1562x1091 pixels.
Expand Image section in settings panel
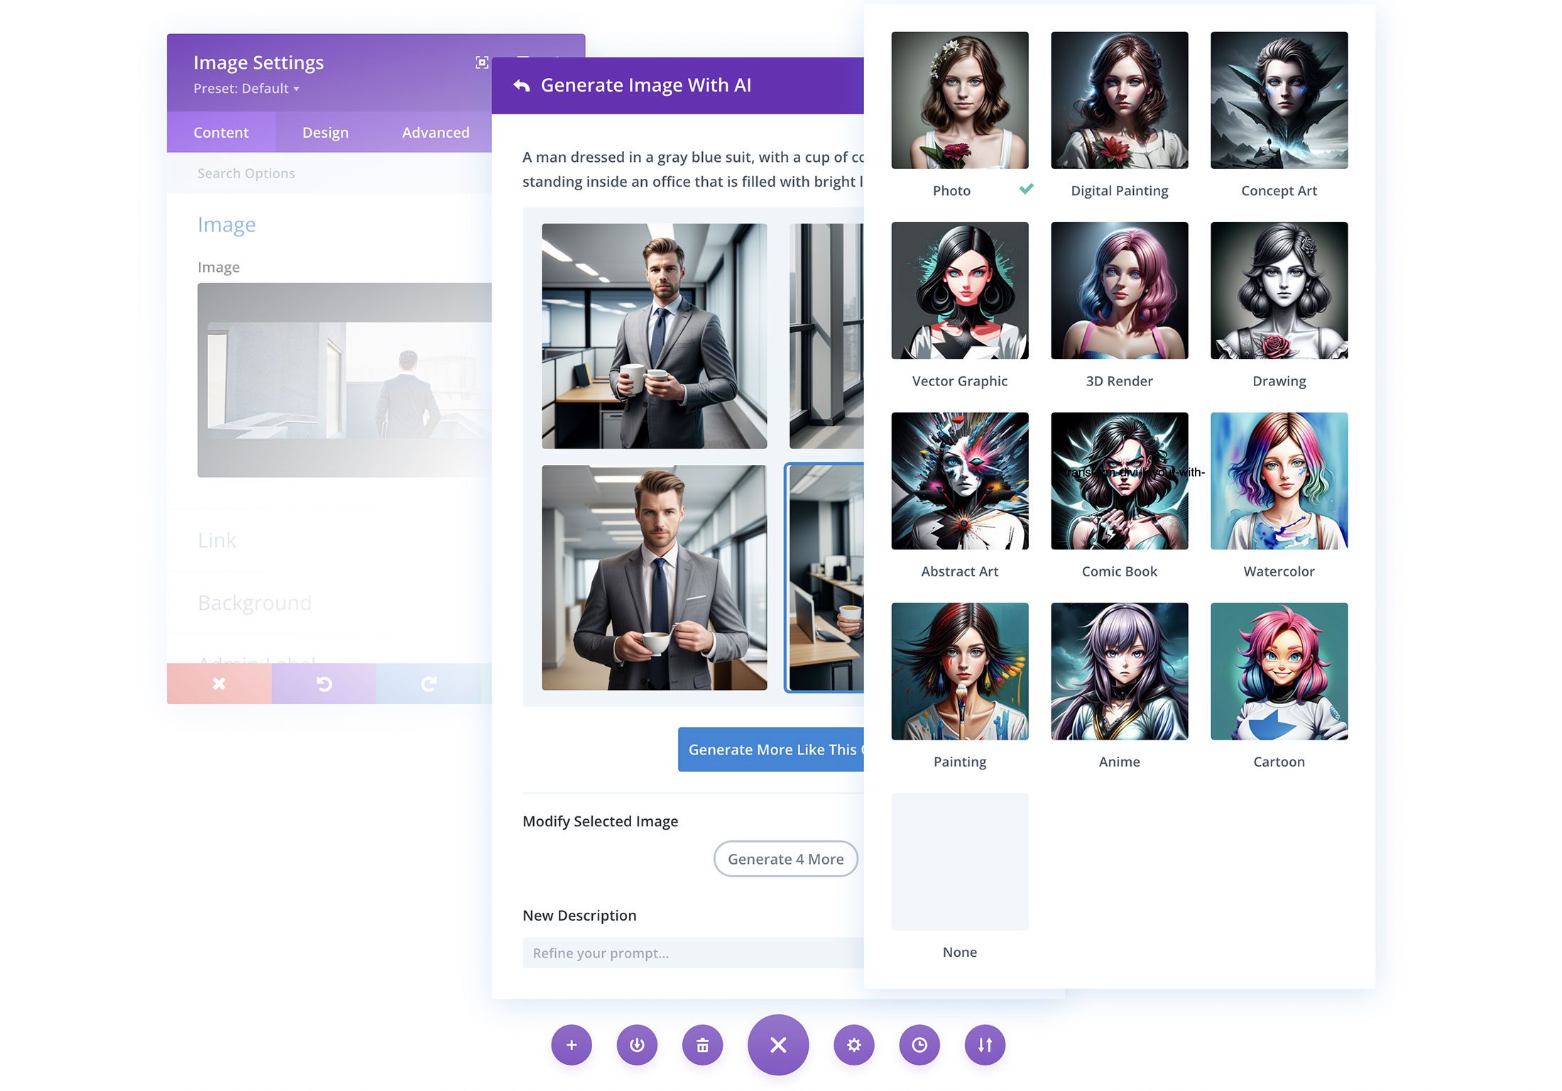[x=226, y=223]
